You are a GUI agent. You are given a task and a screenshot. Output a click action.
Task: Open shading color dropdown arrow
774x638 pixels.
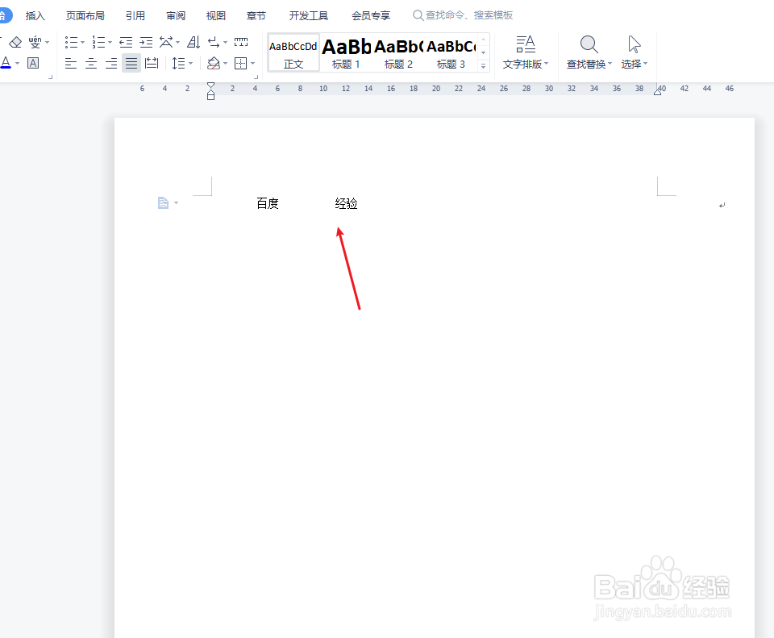coord(225,63)
